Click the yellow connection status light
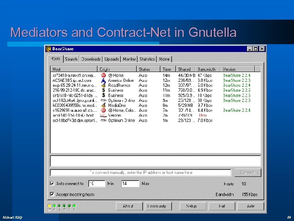The width and height of the screenshot is (294, 221). [49, 206]
